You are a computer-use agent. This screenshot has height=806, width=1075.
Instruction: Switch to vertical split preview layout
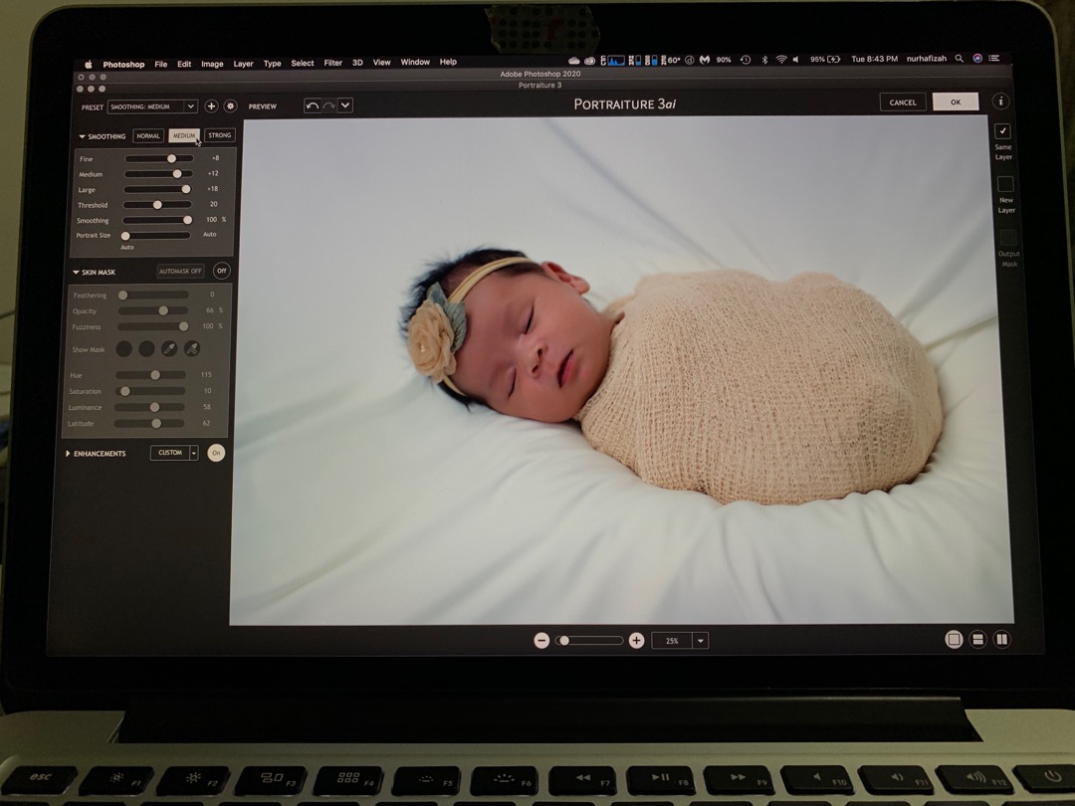pyautogui.click(x=1001, y=640)
